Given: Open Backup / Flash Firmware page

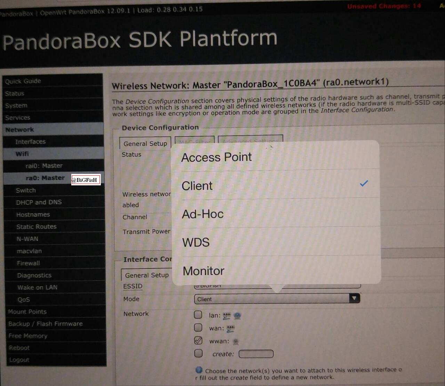Looking at the screenshot, I should 56,323.
